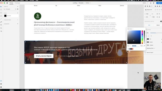
Task: Click the opacity slider in Appearance
Action: (156, 33)
